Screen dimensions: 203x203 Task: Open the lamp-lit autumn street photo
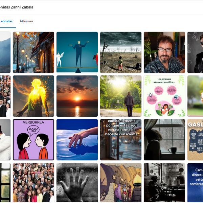(33, 52)
